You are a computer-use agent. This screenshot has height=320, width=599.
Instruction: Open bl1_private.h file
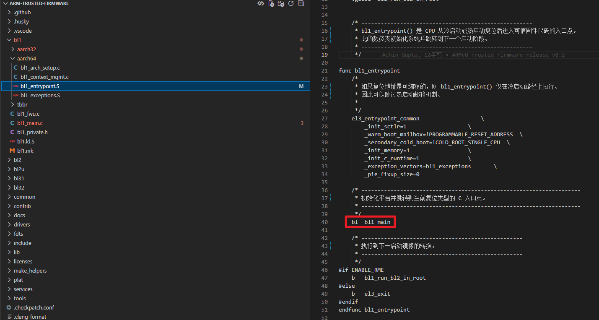pos(32,133)
